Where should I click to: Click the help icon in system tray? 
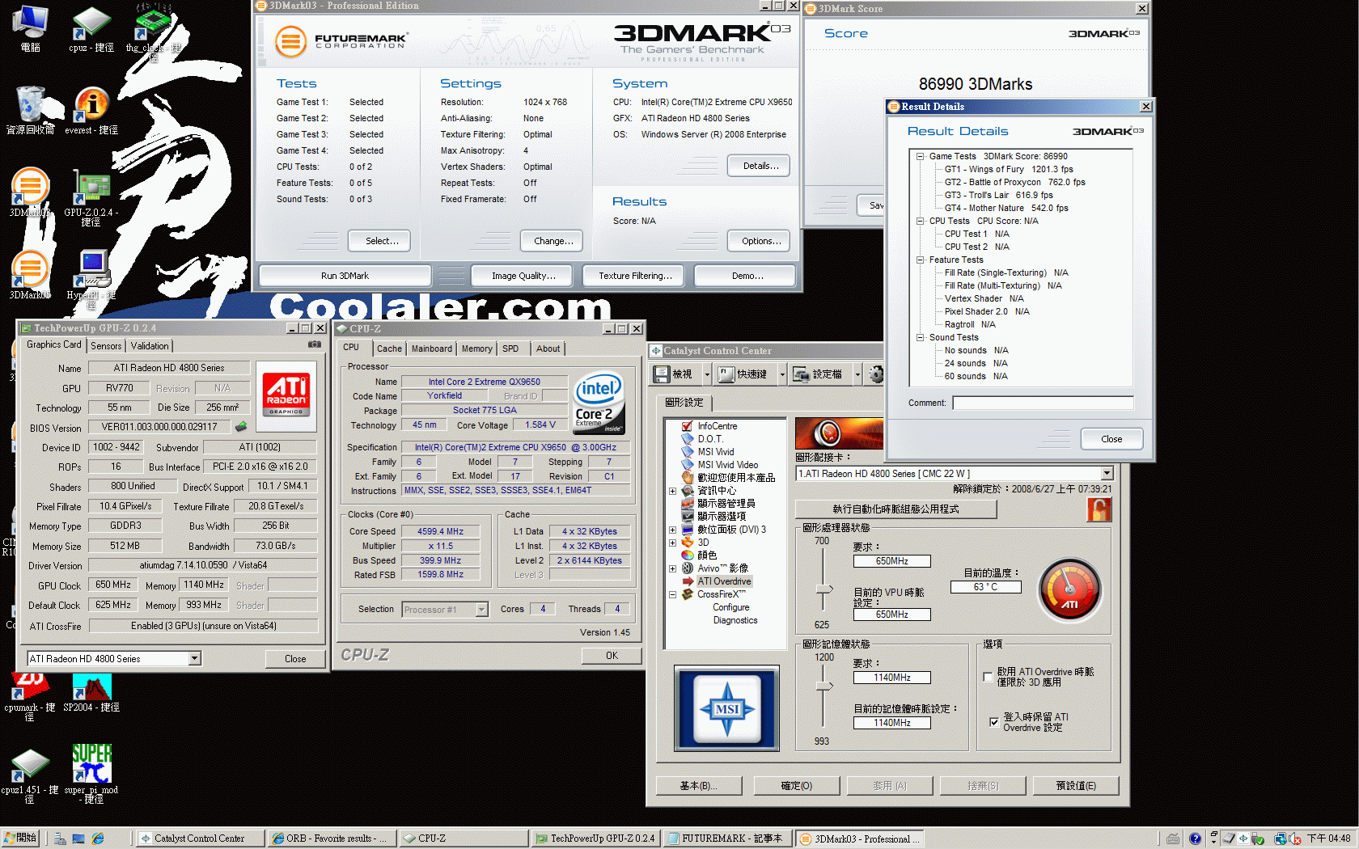1195,838
